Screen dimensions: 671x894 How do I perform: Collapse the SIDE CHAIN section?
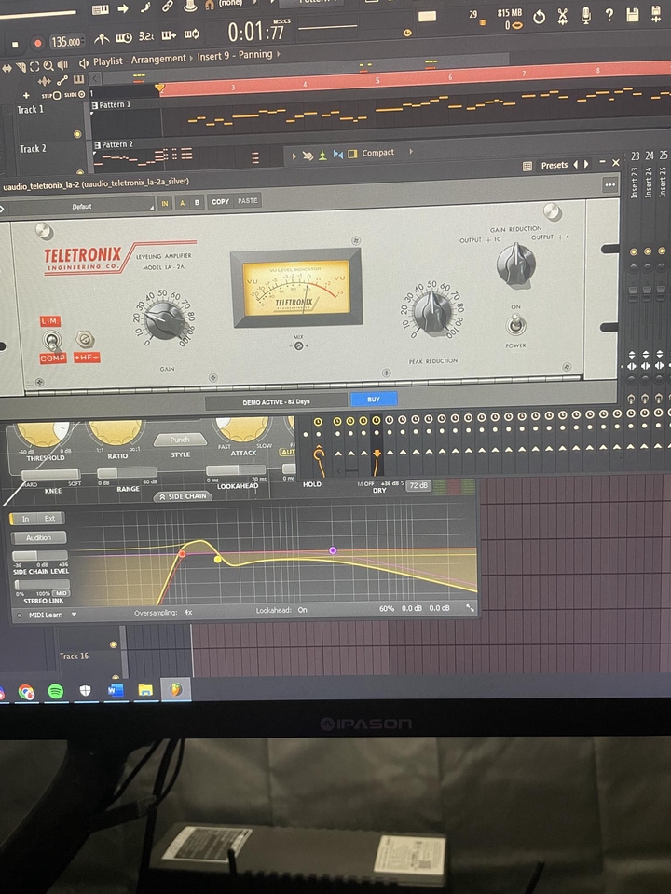tap(183, 496)
